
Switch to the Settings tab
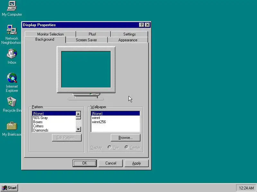[129, 34]
